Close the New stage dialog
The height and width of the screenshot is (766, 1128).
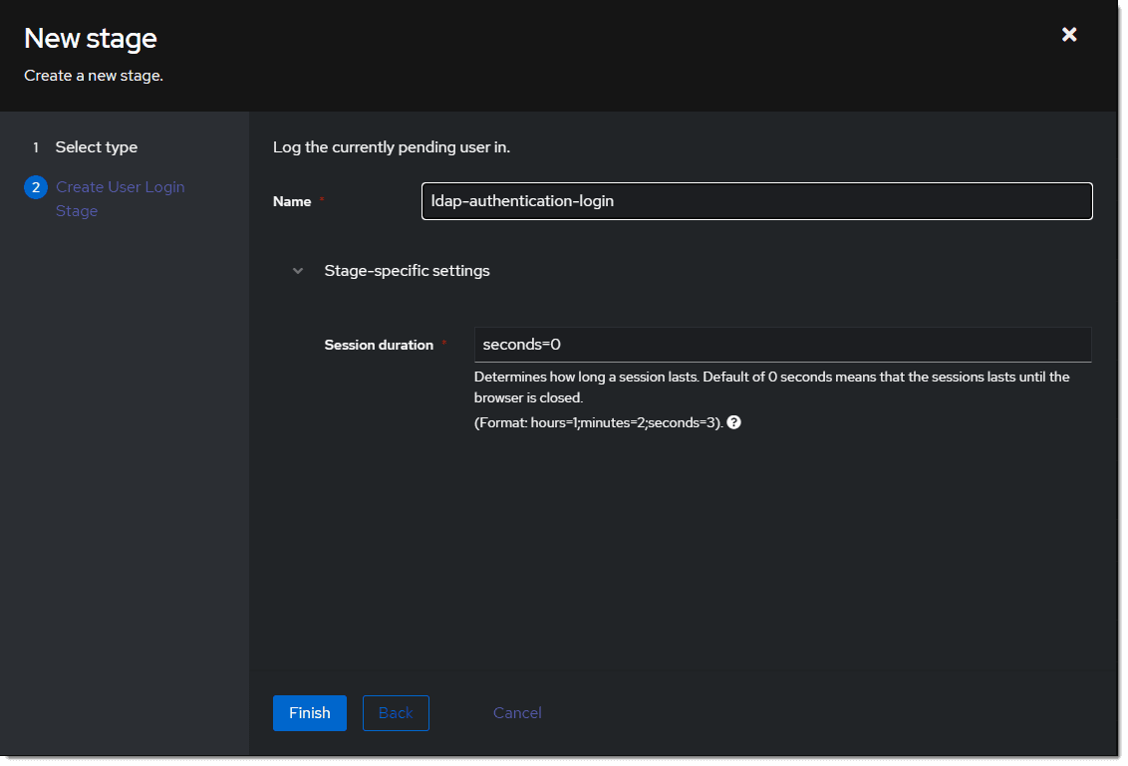pos(1069,35)
